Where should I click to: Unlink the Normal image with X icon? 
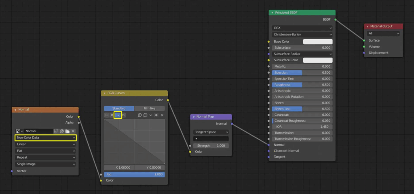73,131
